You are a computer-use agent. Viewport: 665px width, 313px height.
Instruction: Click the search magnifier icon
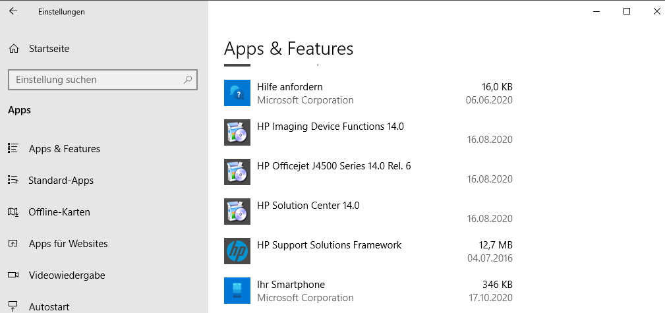[188, 80]
